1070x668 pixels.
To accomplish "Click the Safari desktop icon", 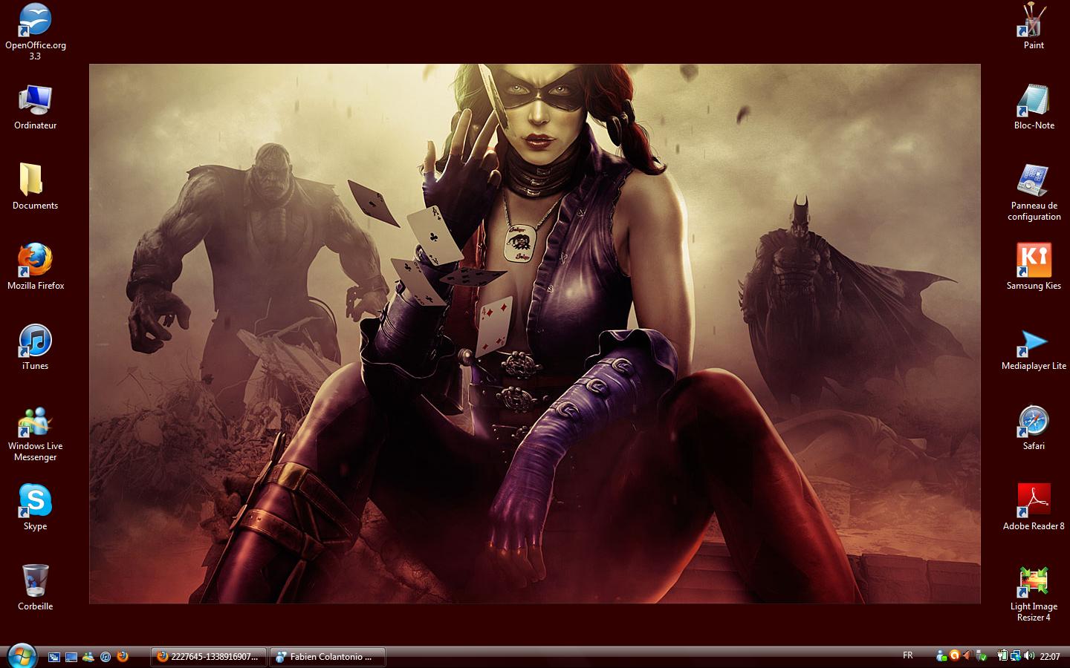I will (1034, 422).
